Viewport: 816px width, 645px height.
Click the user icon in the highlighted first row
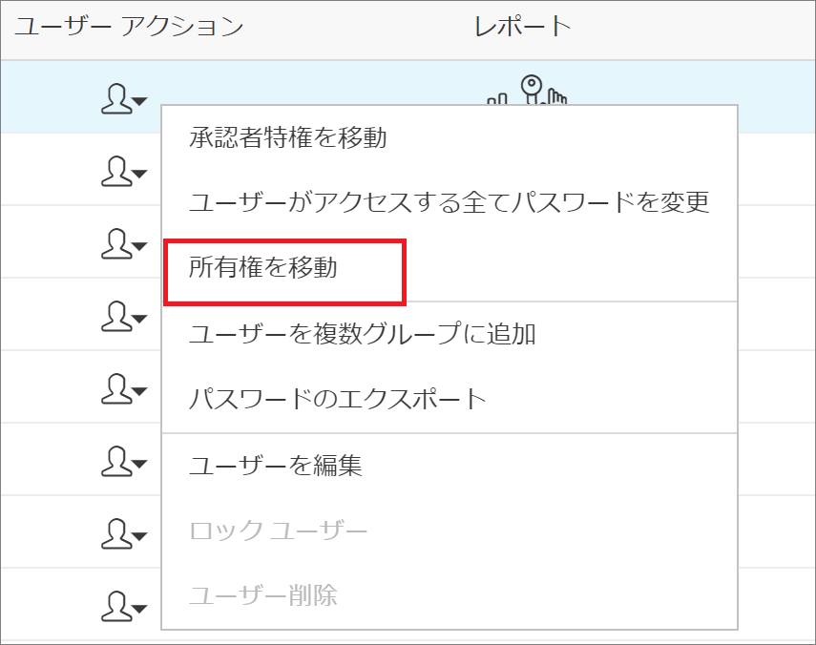point(115,97)
